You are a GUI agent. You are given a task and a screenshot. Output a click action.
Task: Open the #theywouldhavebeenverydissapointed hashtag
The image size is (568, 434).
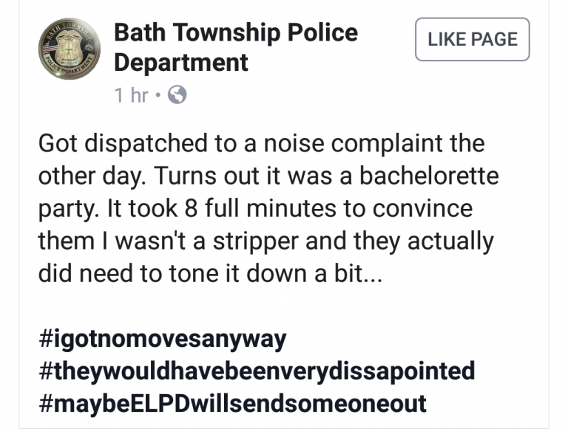[x=257, y=371]
